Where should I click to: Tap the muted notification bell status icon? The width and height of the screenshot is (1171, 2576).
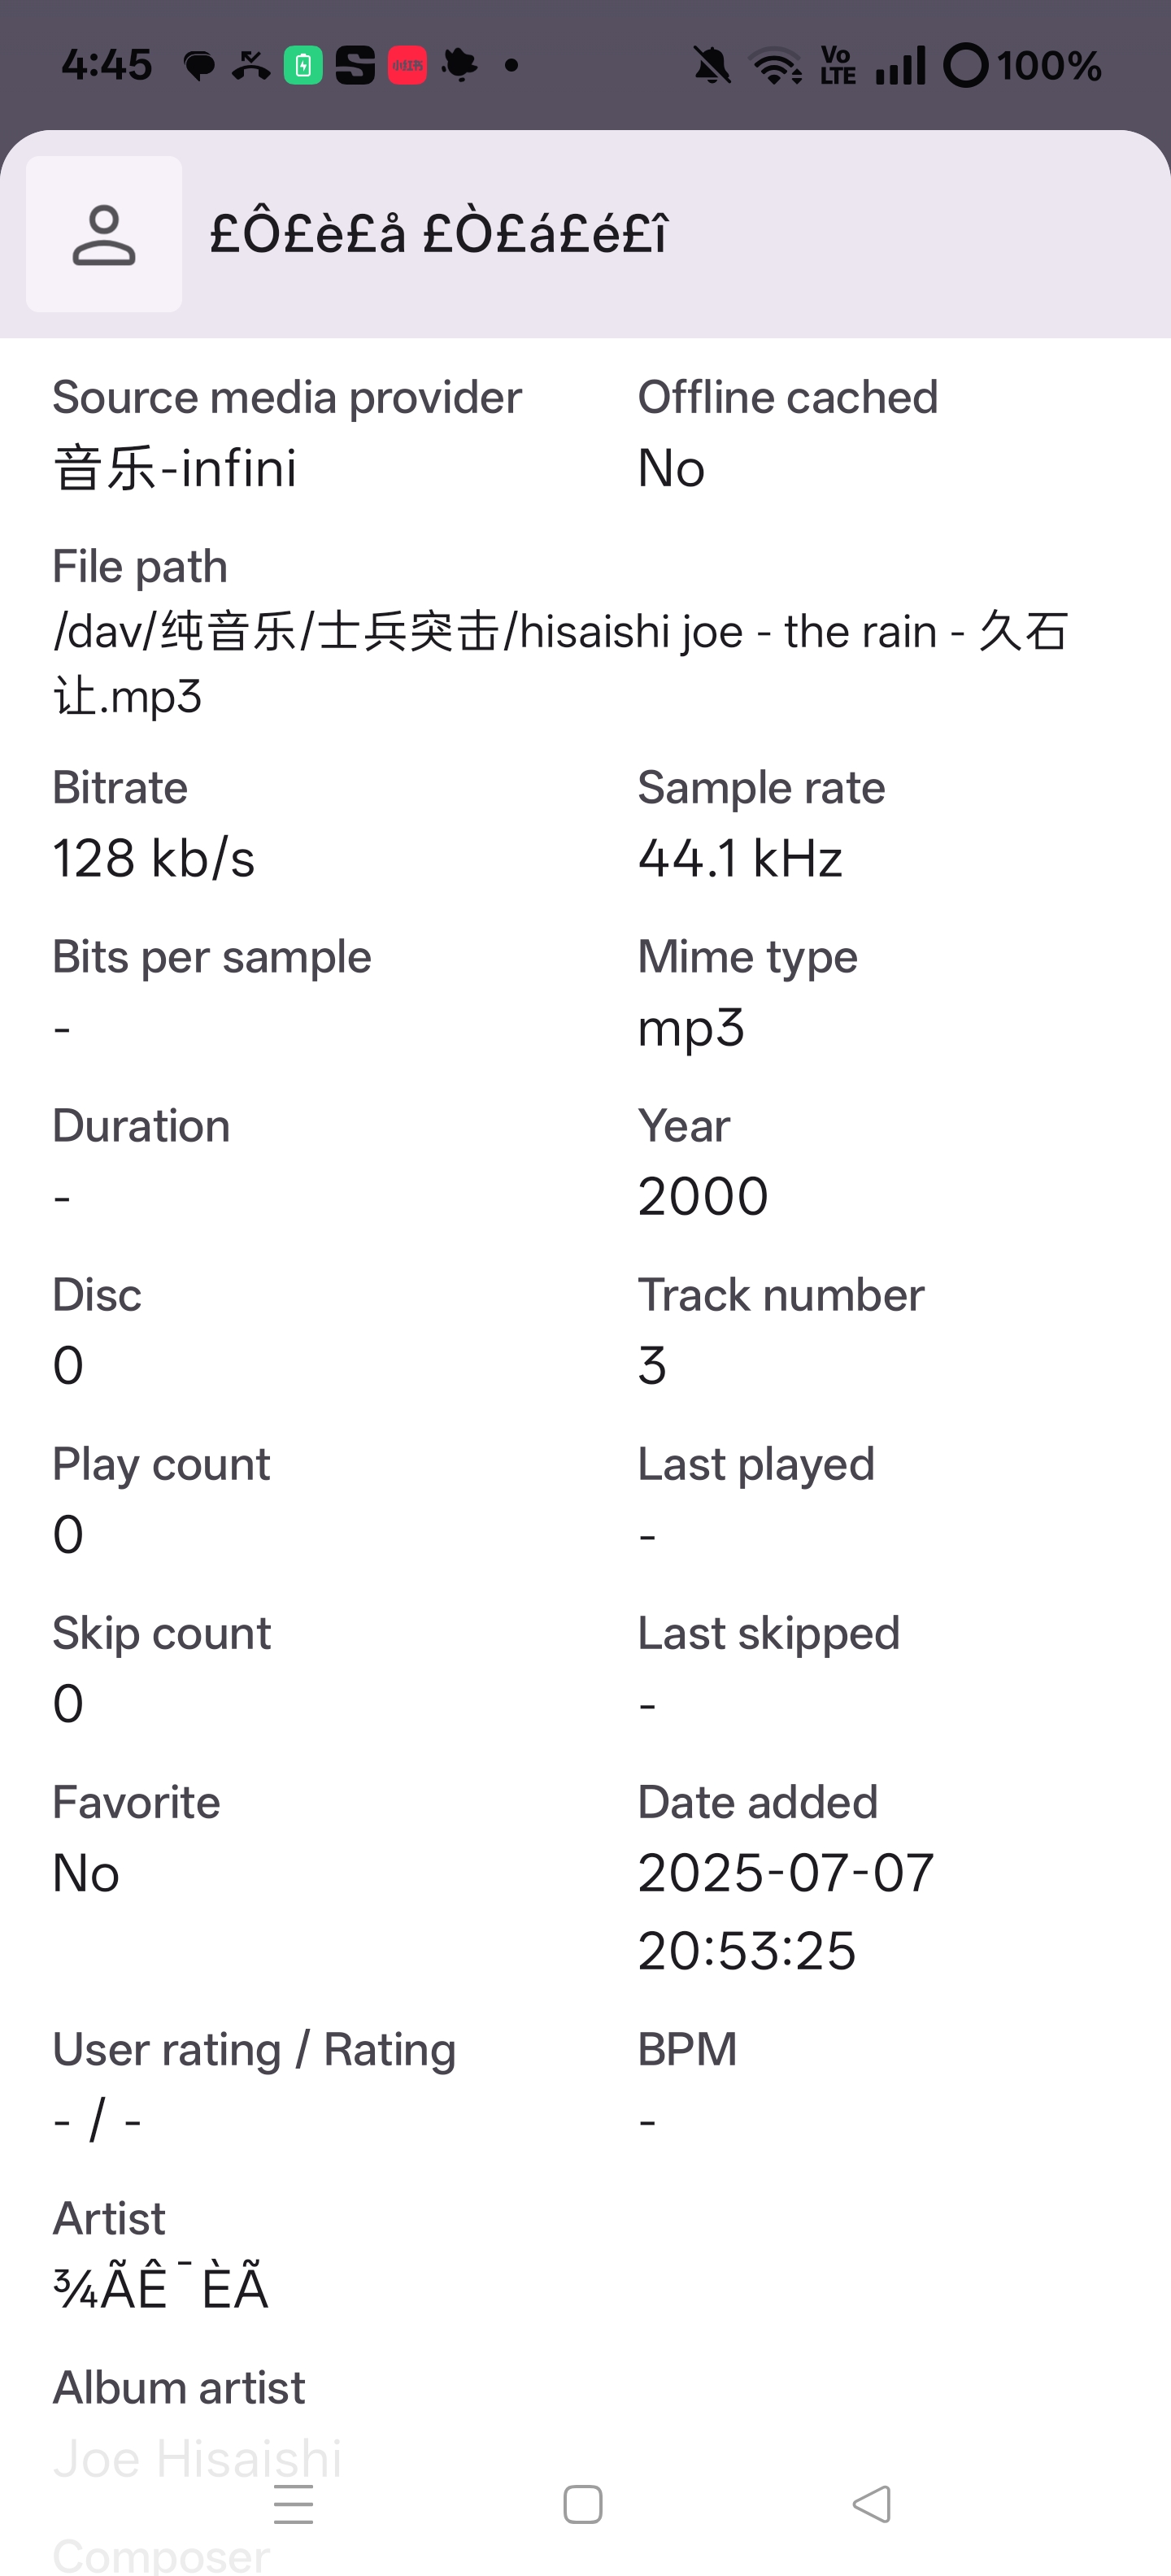click(x=712, y=66)
